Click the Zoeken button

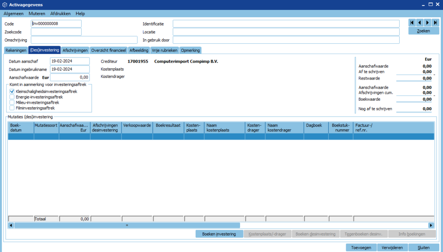(424, 31)
